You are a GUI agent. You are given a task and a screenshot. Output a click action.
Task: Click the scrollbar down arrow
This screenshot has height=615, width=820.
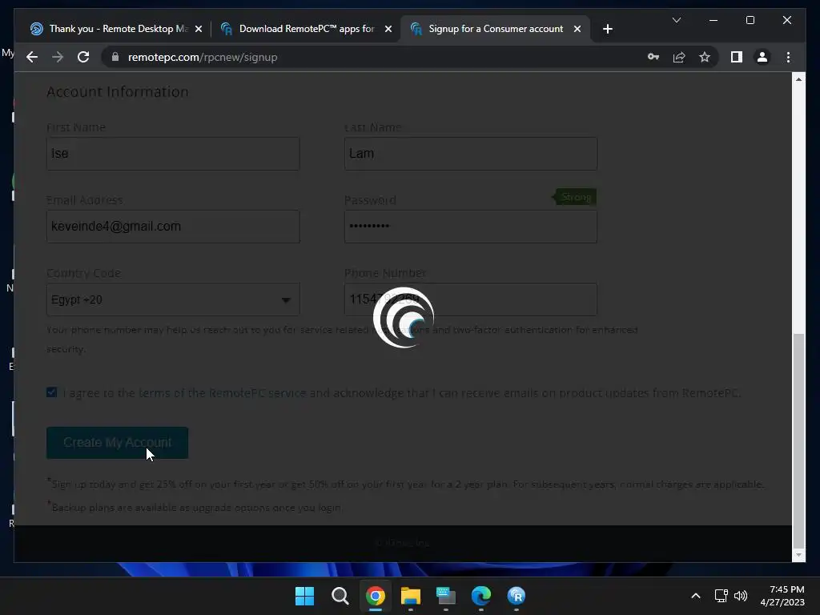[798, 555]
